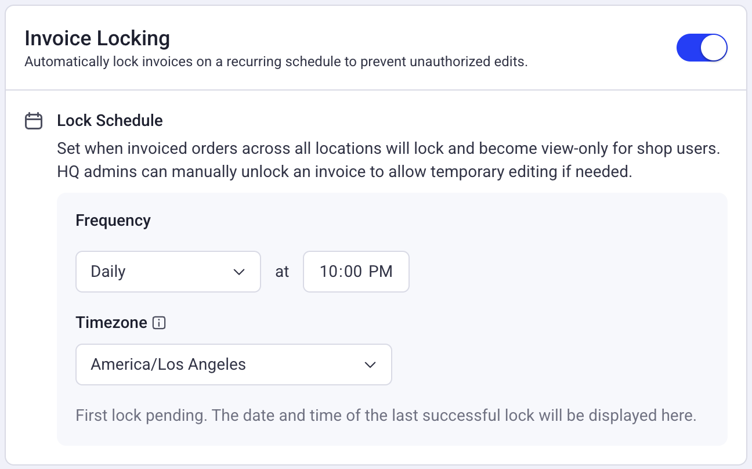Click the Timezone label text
752x469 pixels.
pyautogui.click(x=111, y=323)
